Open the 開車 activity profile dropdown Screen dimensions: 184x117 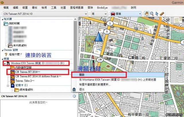(x=140, y=14)
